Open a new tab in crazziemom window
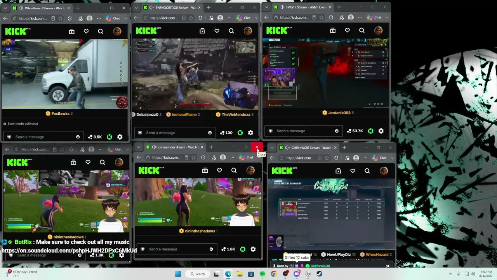497x280 pixels. (x=211, y=147)
